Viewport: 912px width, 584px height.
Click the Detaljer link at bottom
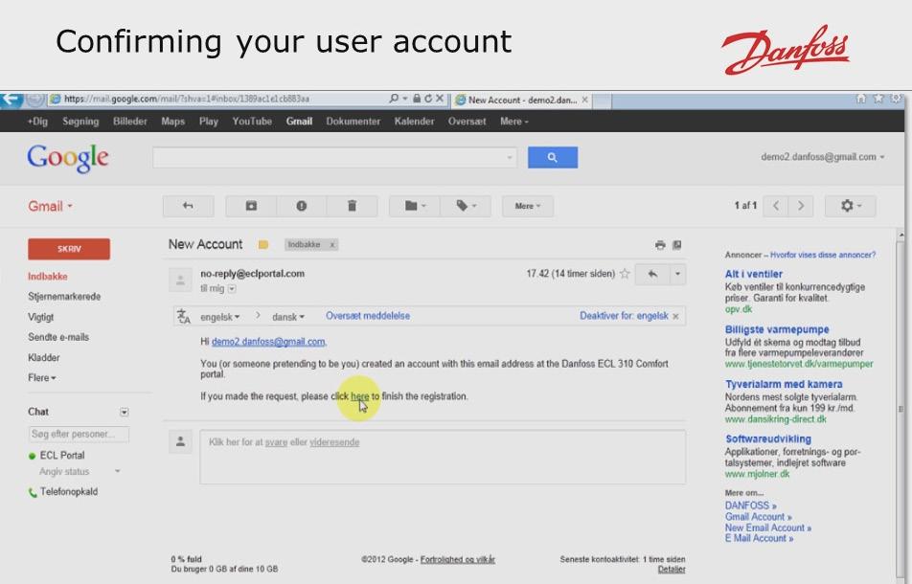click(672, 570)
